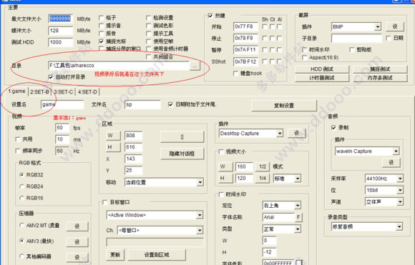Tick the 键盘hook checkbox

pos(235,73)
